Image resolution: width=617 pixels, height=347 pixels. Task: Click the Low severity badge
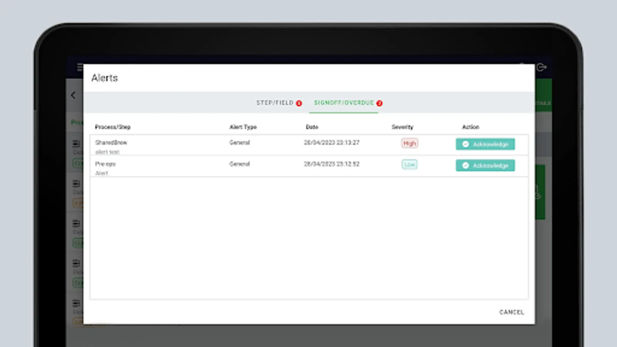tap(410, 165)
